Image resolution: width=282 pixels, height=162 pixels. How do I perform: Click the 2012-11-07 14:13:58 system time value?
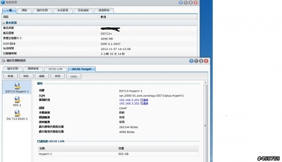[x=115, y=49]
